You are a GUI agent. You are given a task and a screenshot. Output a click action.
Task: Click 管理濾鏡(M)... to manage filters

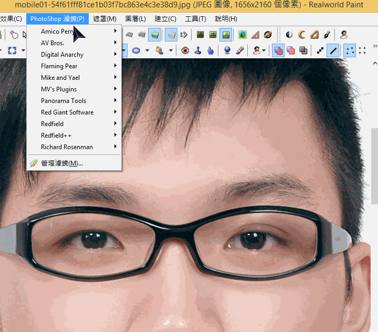click(x=61, y=163)
